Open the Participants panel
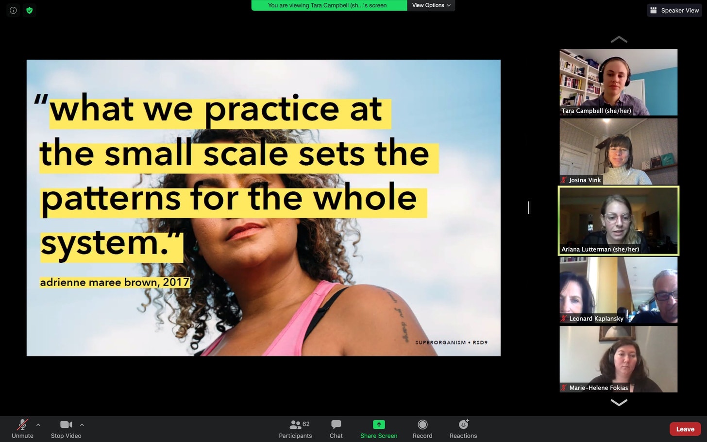The image size is (707, 442). 295,429
